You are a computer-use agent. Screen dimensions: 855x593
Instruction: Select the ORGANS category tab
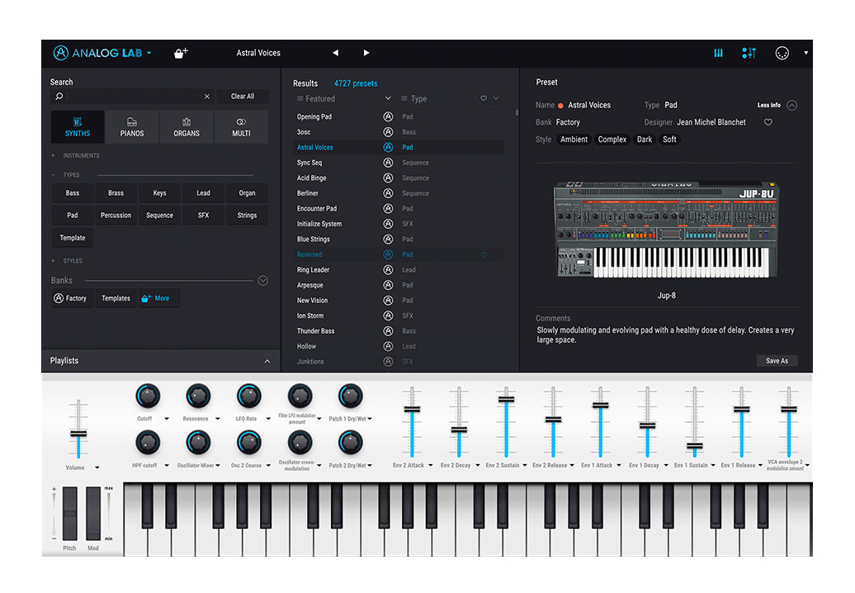pyautogui.click(x=187, y=126)
